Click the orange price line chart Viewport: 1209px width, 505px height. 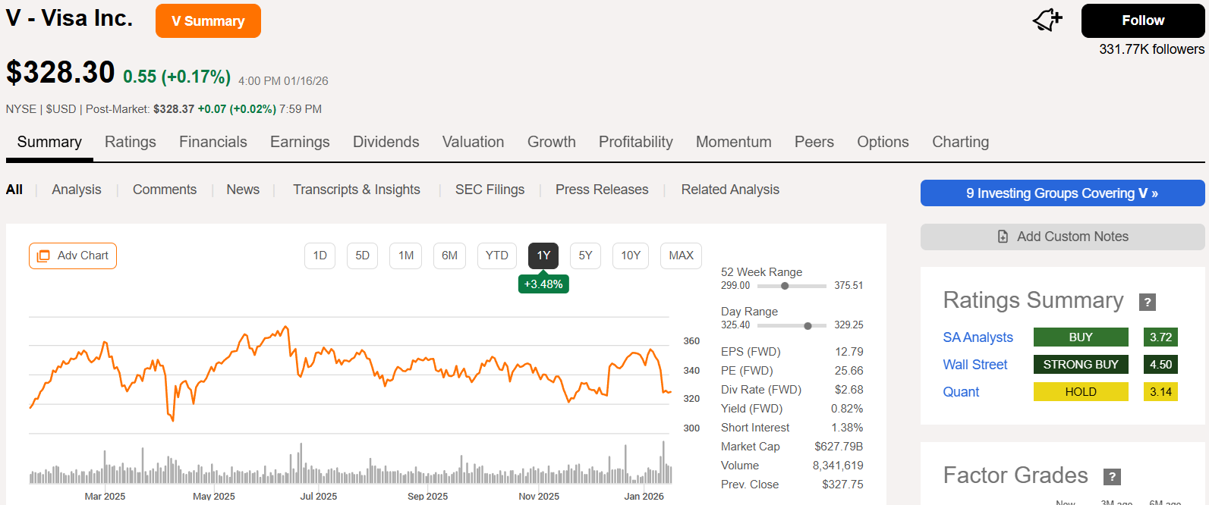350,373
